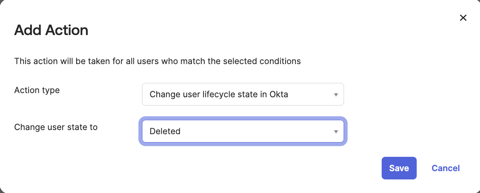Click the action description sentence
The image size is (480, 193).
(x=157, y=61)
